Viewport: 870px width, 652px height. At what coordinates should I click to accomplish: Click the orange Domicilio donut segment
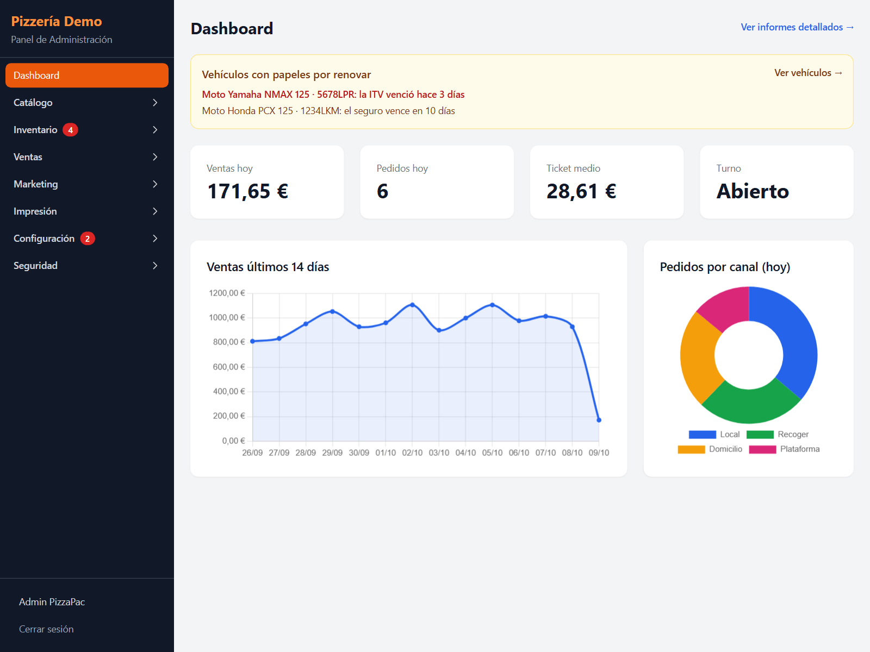(699, 358)
